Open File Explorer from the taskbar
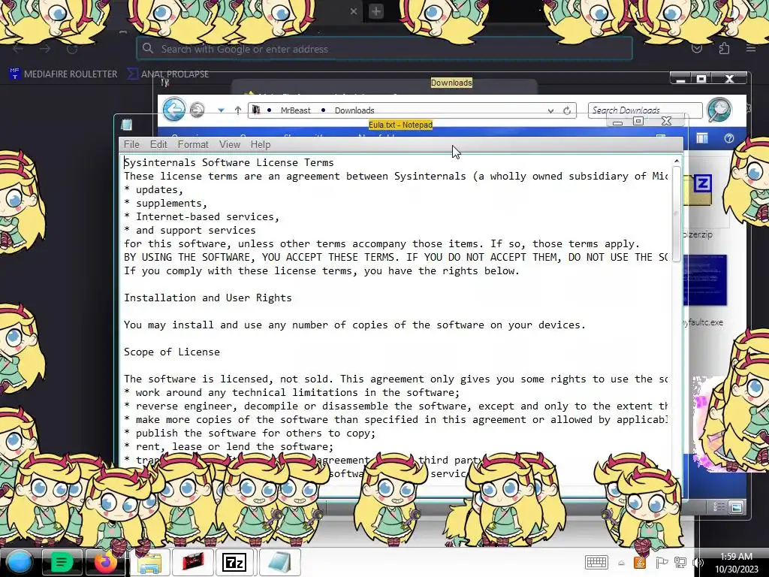The image size is (769, 577). click(x=149, y=562)
